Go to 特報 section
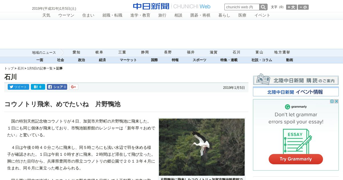This screenshot has width=343, height=180. [175, 60]
